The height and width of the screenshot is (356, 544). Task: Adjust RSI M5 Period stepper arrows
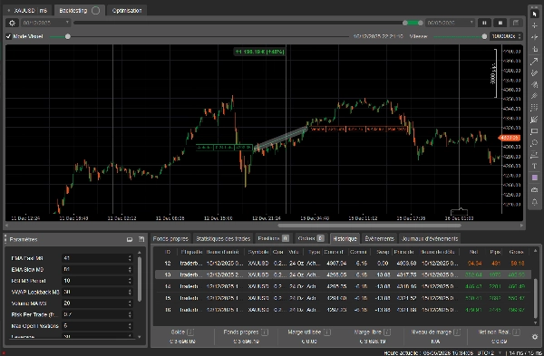point(130,281)
